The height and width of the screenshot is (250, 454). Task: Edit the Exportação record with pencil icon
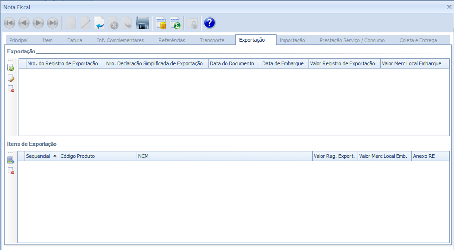[x=11, y=78]
